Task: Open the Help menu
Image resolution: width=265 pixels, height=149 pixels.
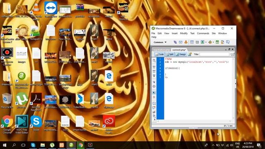Action: [154, 37]
